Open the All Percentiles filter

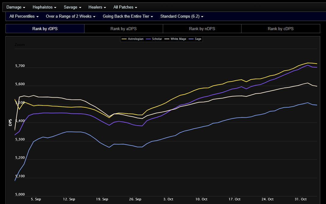(x=24, y=16)
